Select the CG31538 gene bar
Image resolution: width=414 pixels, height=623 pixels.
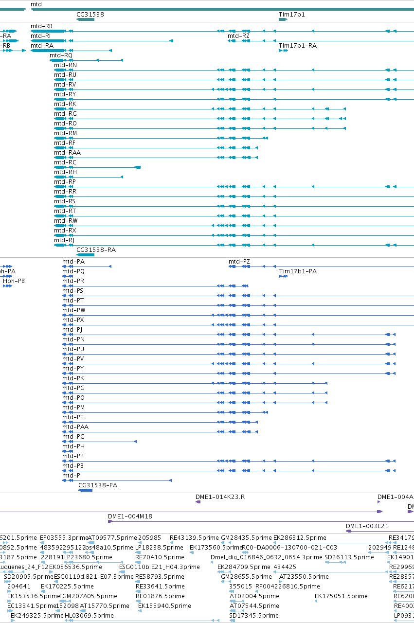point(86,19)
